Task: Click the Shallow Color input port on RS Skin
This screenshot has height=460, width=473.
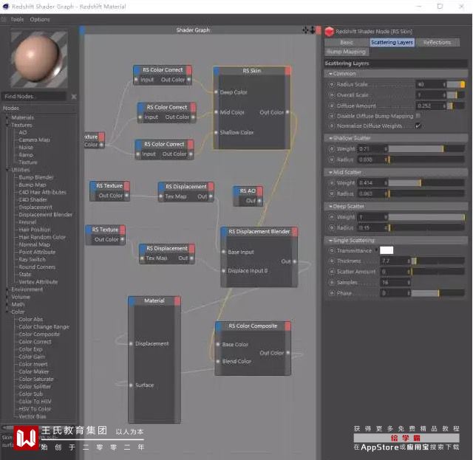Action: 216,132
